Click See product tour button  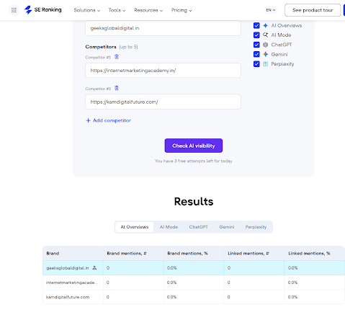(313, 10)
